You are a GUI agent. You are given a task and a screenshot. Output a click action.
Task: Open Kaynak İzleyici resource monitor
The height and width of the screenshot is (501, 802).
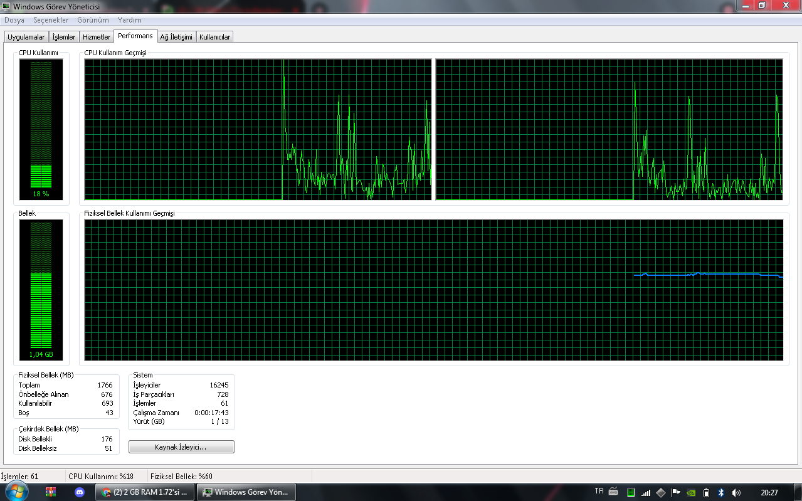tap(181, 447)
